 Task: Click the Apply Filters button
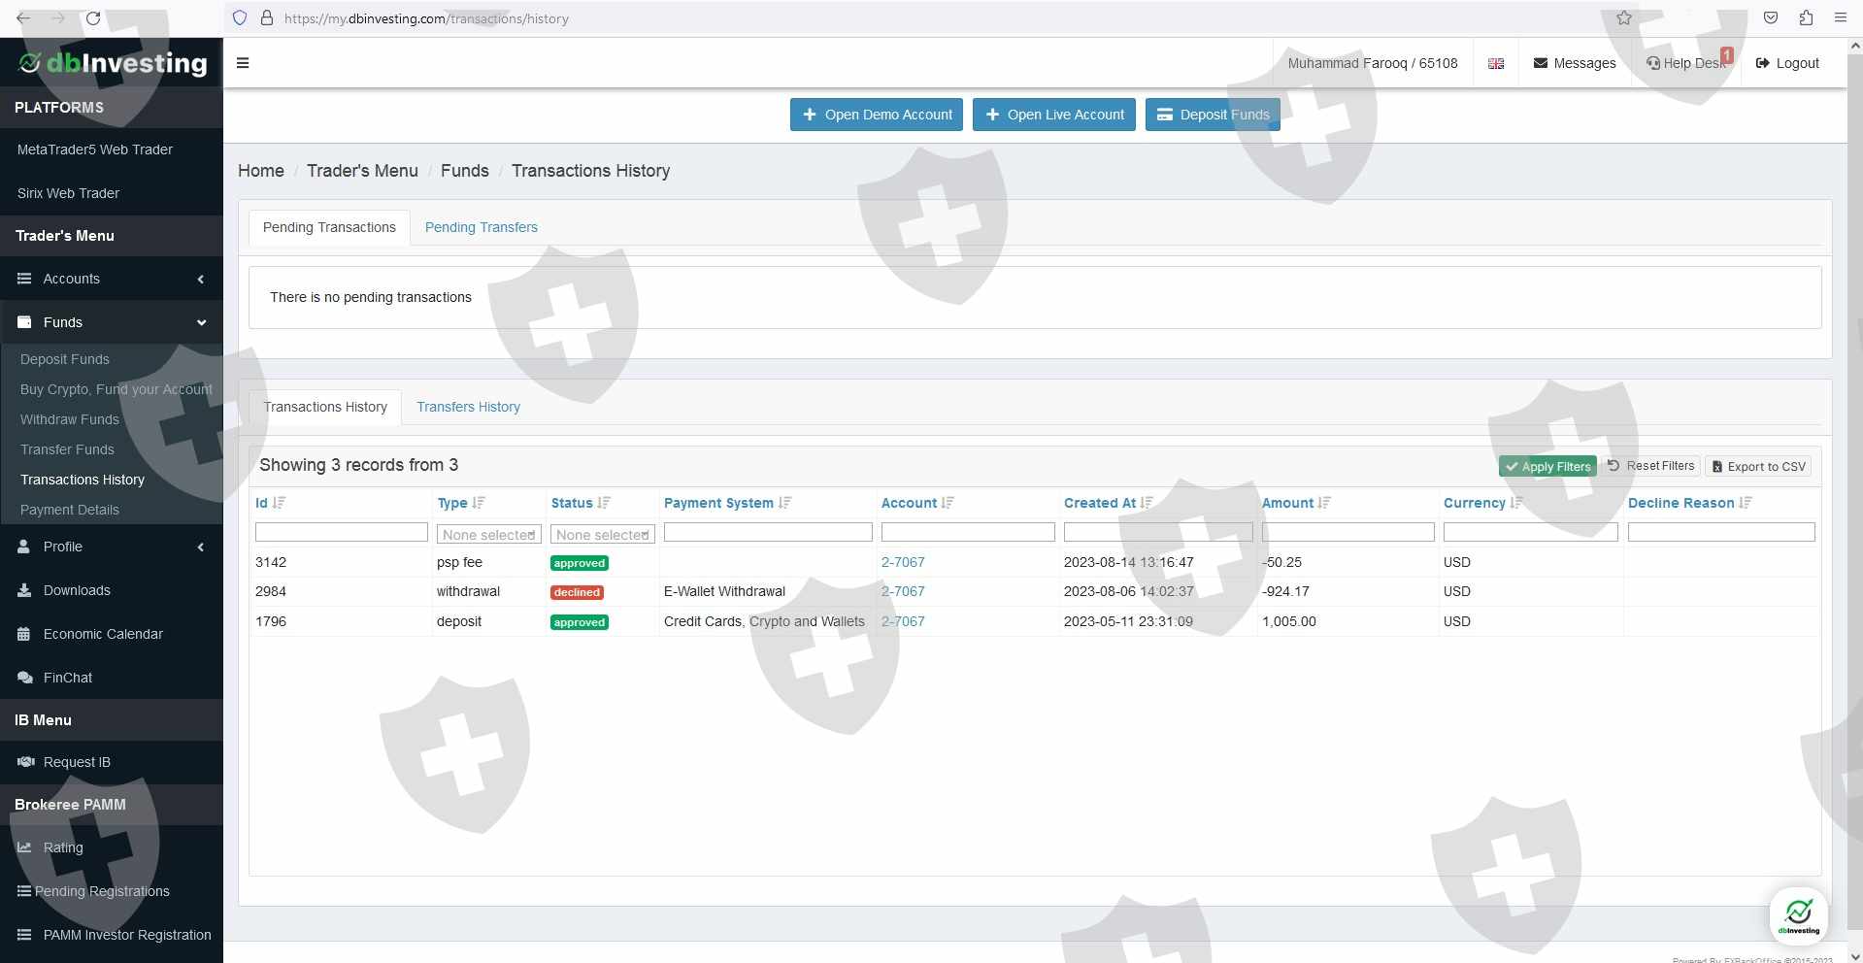click(x=1547, y=467)
